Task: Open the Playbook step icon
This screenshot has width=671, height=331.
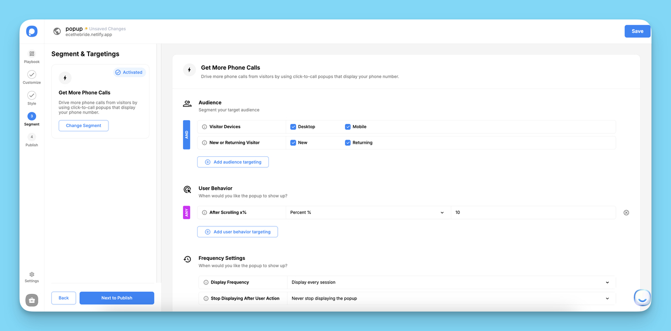Action: (x=32, y=54)
